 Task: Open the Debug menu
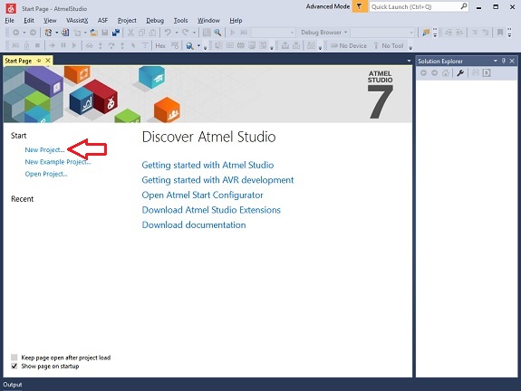pyautogui.click(x=155, y=20)
